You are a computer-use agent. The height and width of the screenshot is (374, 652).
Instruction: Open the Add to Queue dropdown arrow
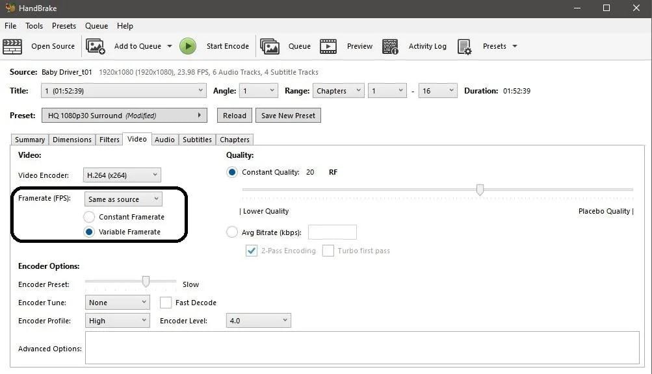(170, 46)
